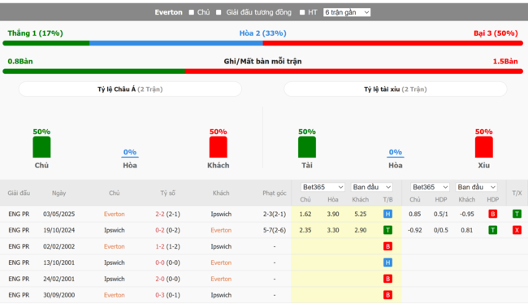Click the red B icon for 24/02/2001 match

(387, 279)
